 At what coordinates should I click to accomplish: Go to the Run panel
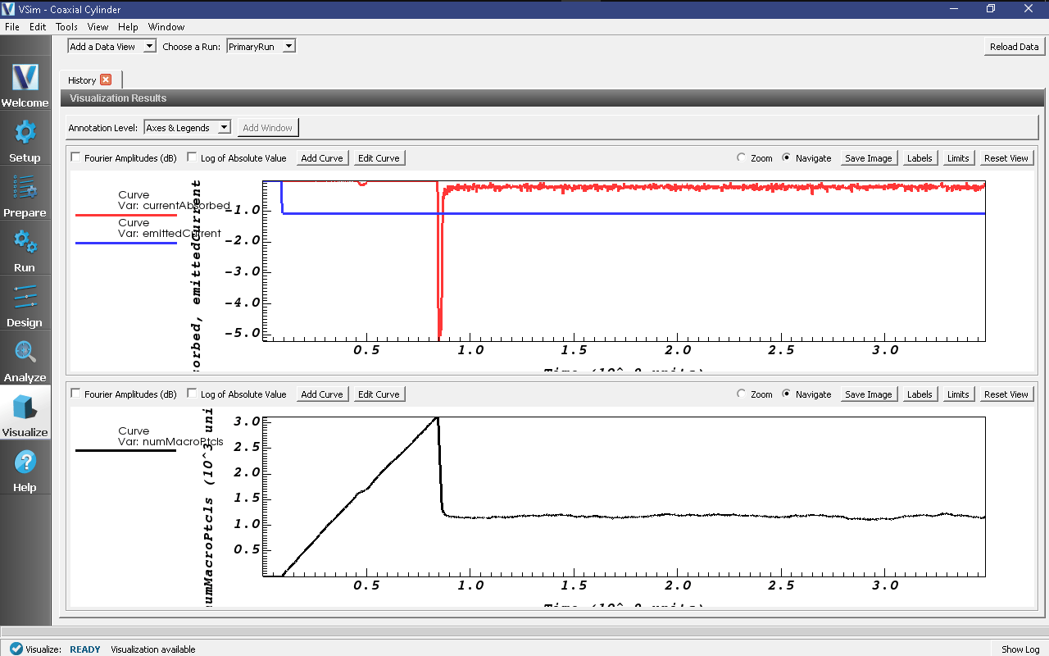[25, 250]
